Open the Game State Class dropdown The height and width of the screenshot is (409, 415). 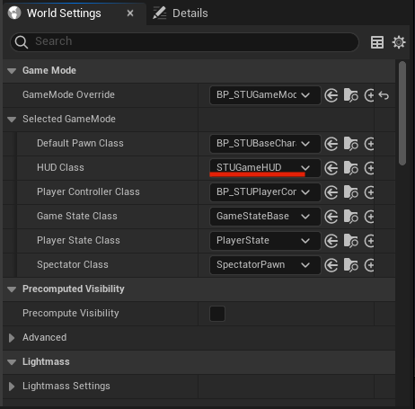[265, 217]
